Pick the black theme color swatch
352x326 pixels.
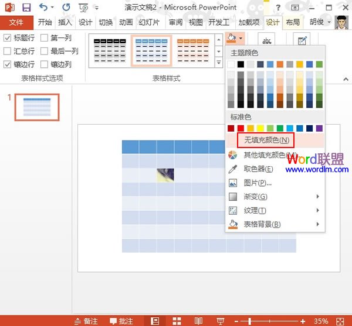tap(241, 64)
